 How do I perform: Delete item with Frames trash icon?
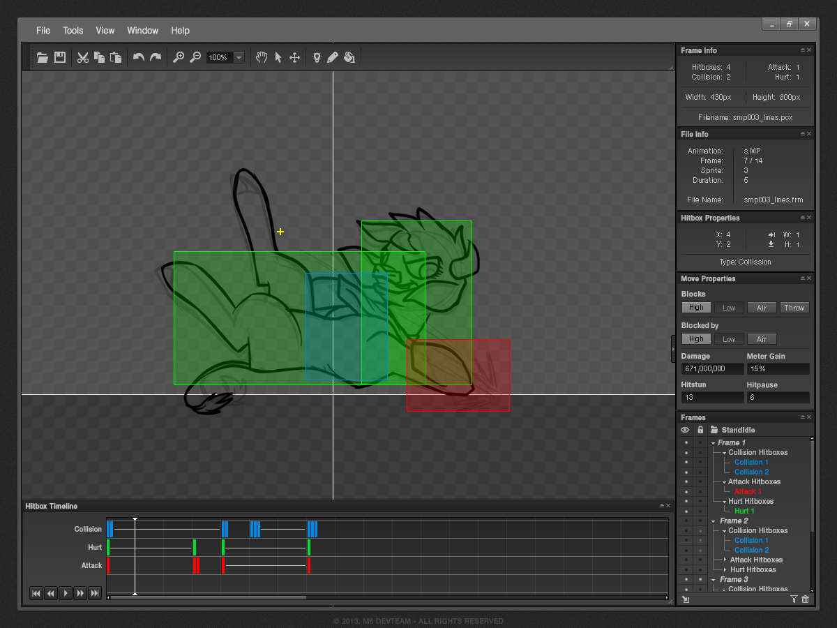tap(806, 599)
